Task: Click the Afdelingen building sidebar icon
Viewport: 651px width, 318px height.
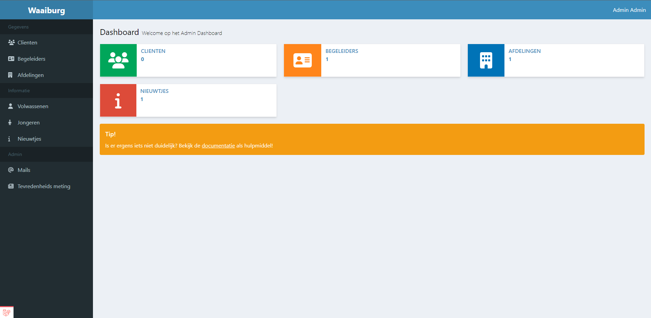Action: click(x=10, y=75)
